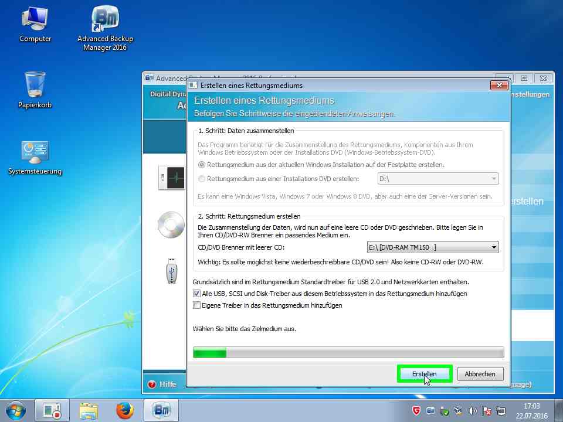Screen dimensions: 563x422
Task: Click the USB stick icon in Backup Manager window
Action: (x=172, y=271)
